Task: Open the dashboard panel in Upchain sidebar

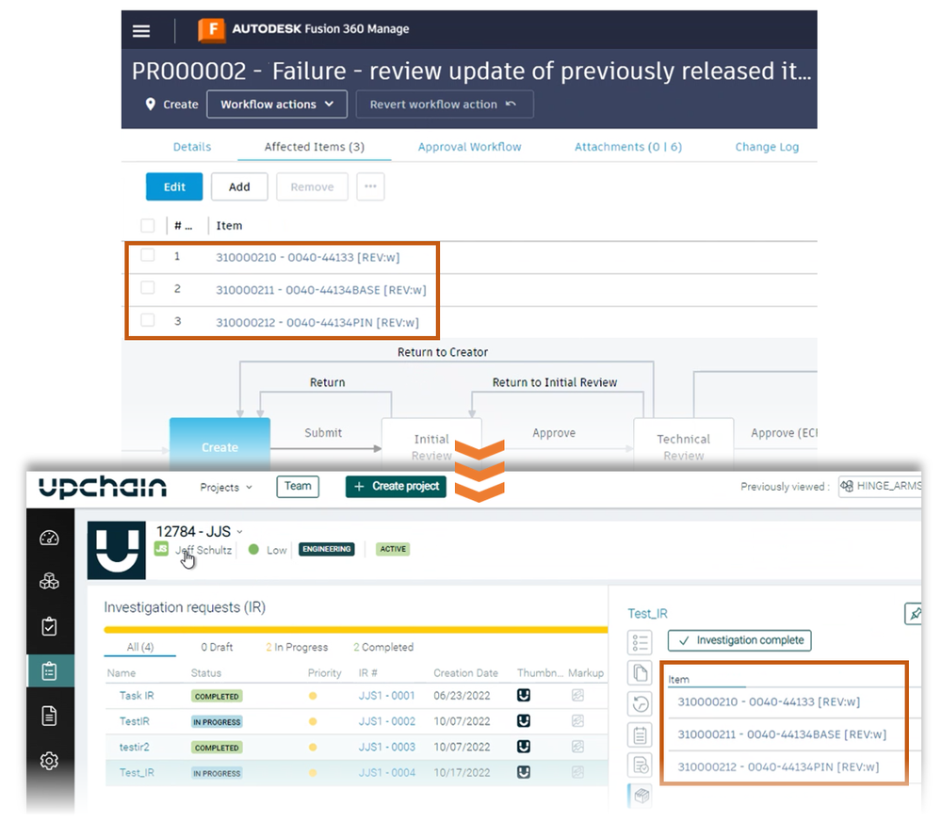Action: click(50, 538)
